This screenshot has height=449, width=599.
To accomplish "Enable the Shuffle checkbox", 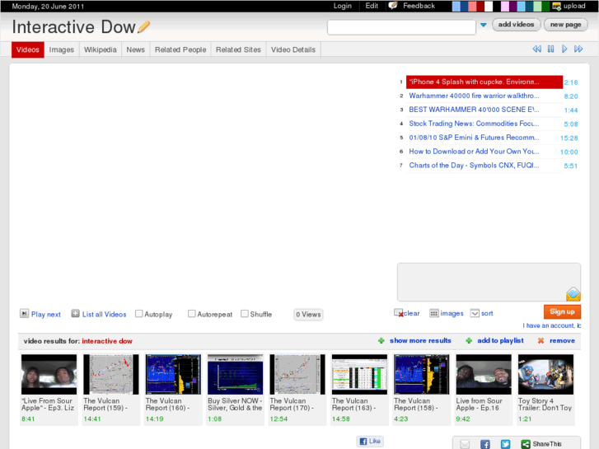I will (x=245, y=314).
